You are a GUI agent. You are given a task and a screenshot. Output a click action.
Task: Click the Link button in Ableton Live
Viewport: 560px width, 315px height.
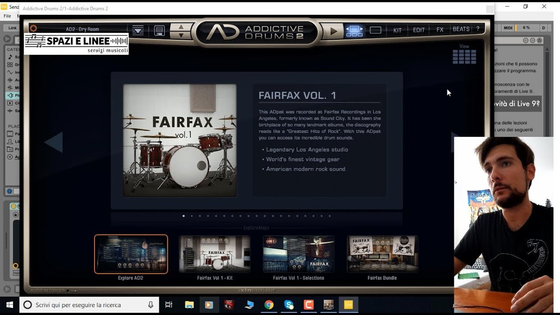click(x=13, y=28)
